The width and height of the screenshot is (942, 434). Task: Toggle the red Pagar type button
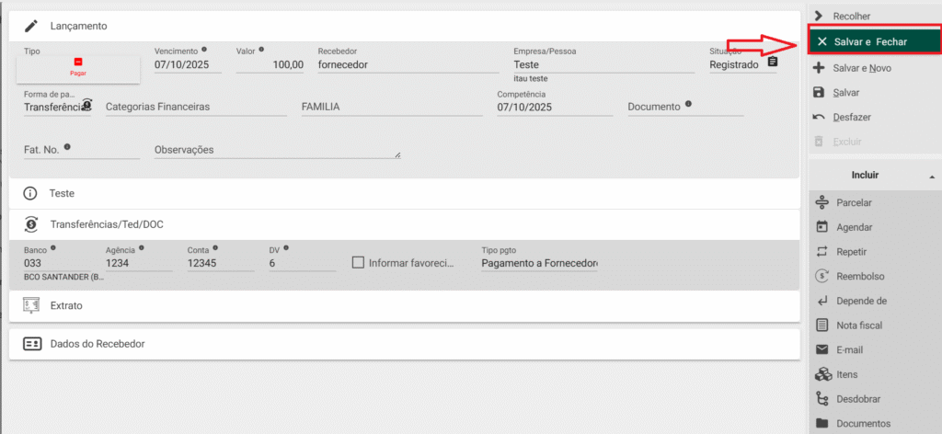coord(78,67)
